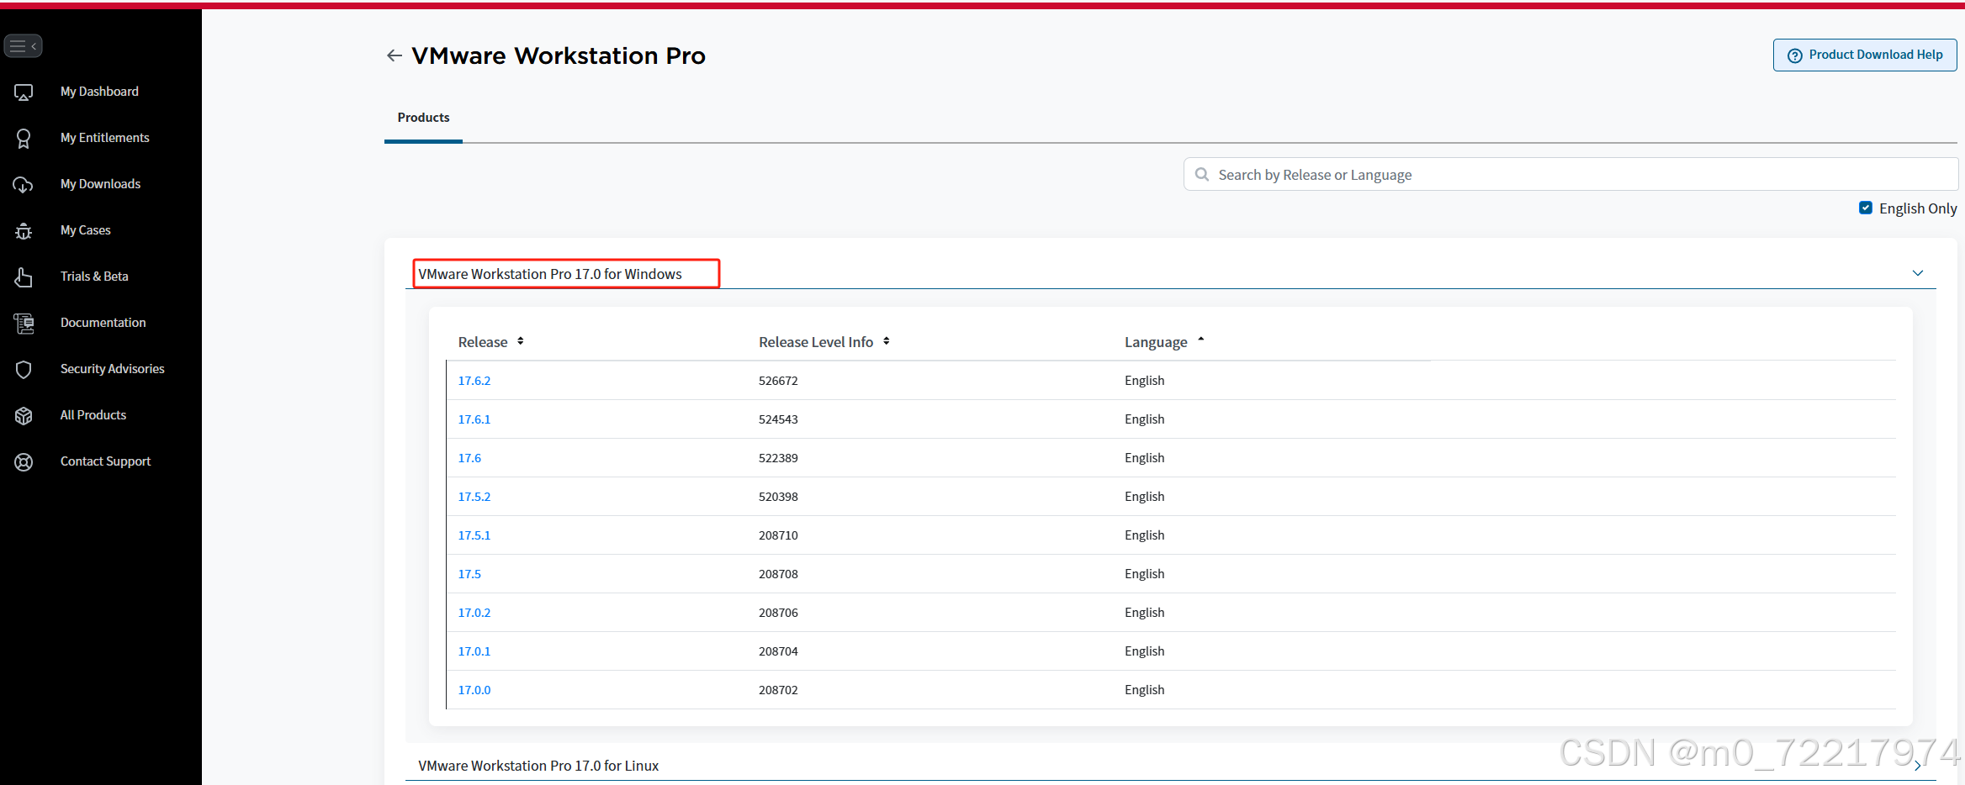Switch to the Products tab
The width and height of the screenshot is (1965, 785).
coord(423,118)
